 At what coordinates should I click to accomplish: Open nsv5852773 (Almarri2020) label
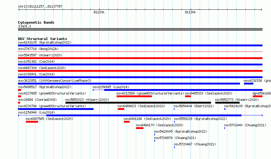tap(237, 100)
